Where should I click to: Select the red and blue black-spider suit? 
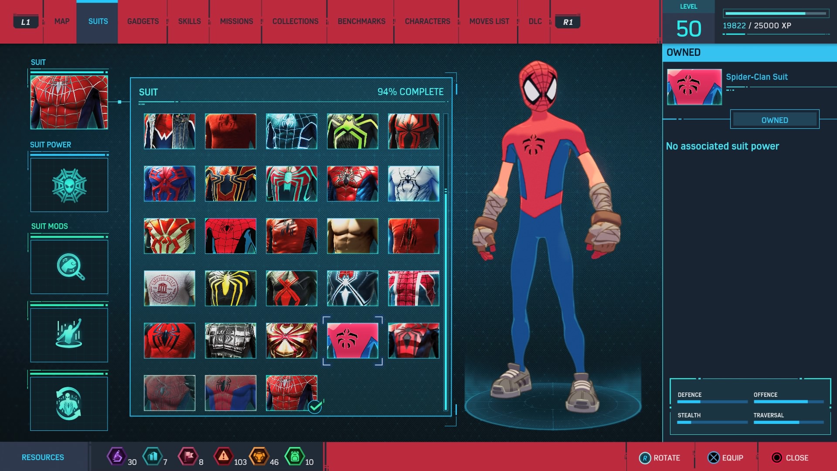coord(353,184)
